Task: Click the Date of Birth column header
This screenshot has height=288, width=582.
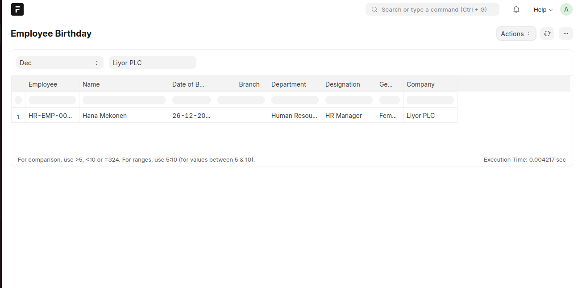Action: 188,84
